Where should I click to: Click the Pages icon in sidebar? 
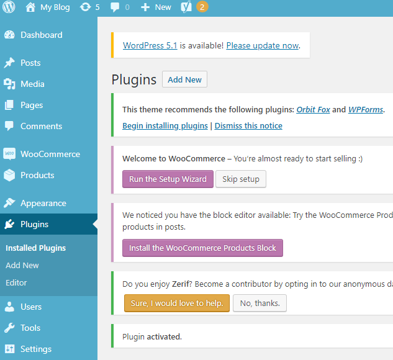tap(9, 105)
